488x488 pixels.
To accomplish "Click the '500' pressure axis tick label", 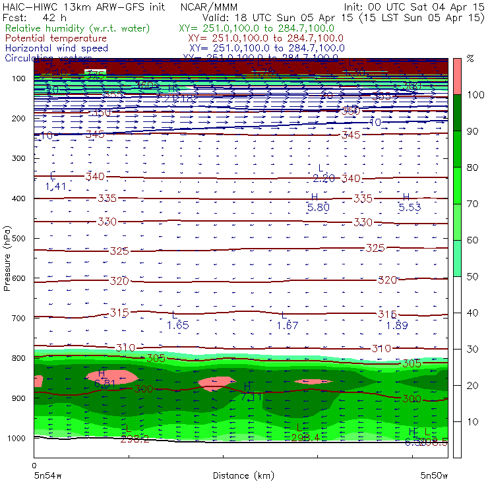I will pos(19,238).
